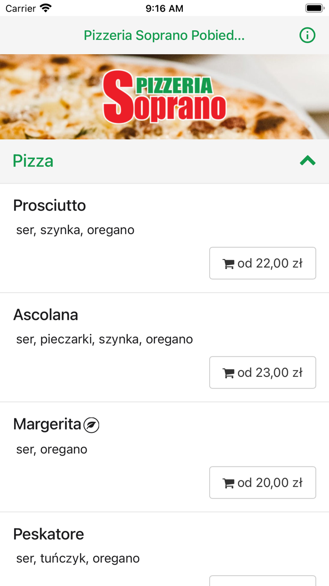Tap the 'od 22,00 zł' price button
329x586 pixels.
tap(263, 263)
